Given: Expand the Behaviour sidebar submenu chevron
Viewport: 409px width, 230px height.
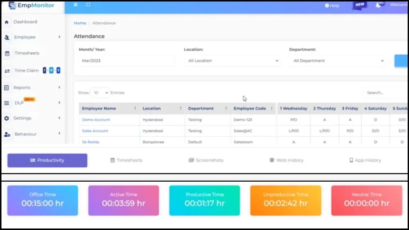Looking at the screenshot, I should coord(59,133).
